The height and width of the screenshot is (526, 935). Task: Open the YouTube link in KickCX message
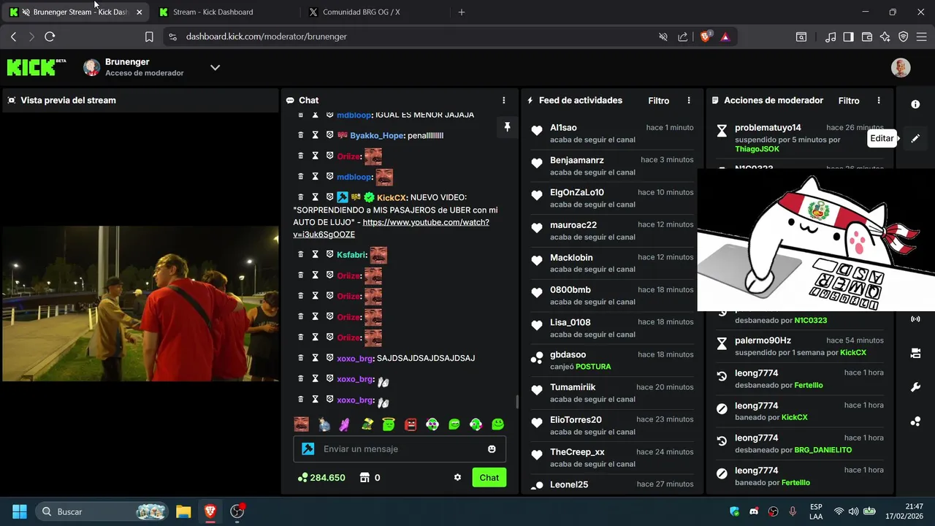[x=391, y=229]
